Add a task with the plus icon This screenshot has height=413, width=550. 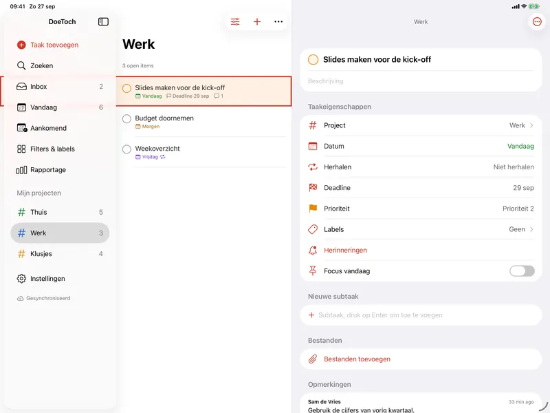(x=257, y=22)
